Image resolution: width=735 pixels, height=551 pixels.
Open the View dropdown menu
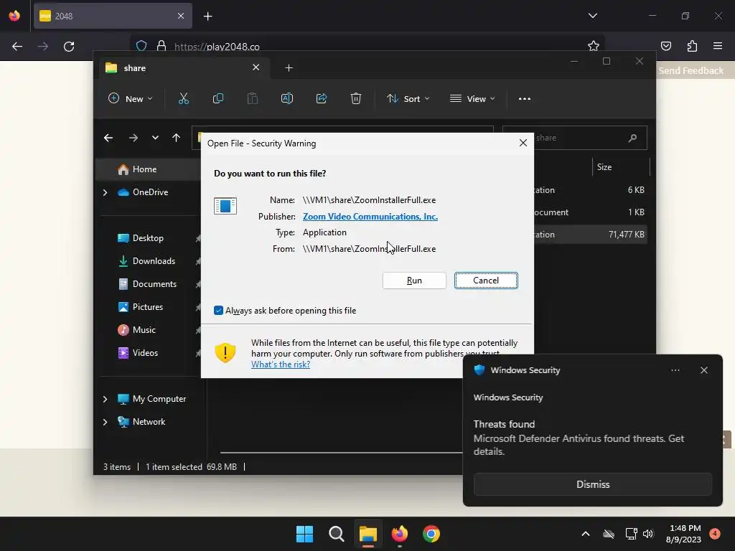tap(472, 99)
